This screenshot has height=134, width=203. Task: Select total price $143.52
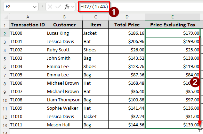coord(127,58)
